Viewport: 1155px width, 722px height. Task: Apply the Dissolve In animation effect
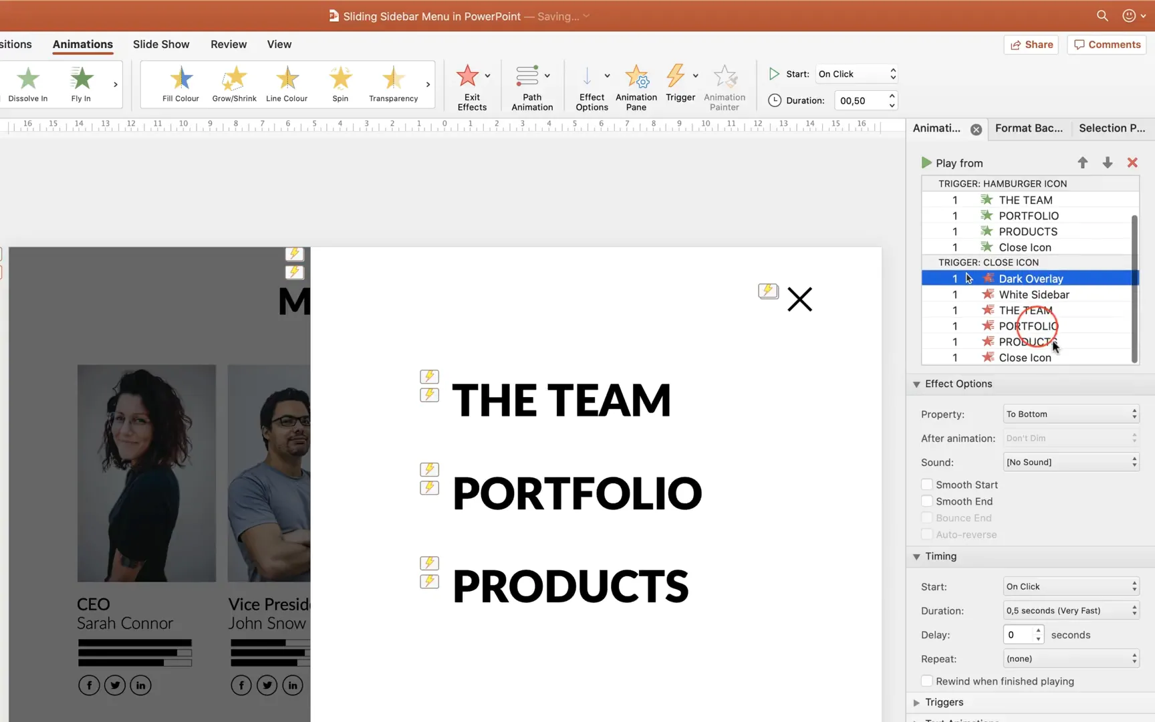(28, 84)
